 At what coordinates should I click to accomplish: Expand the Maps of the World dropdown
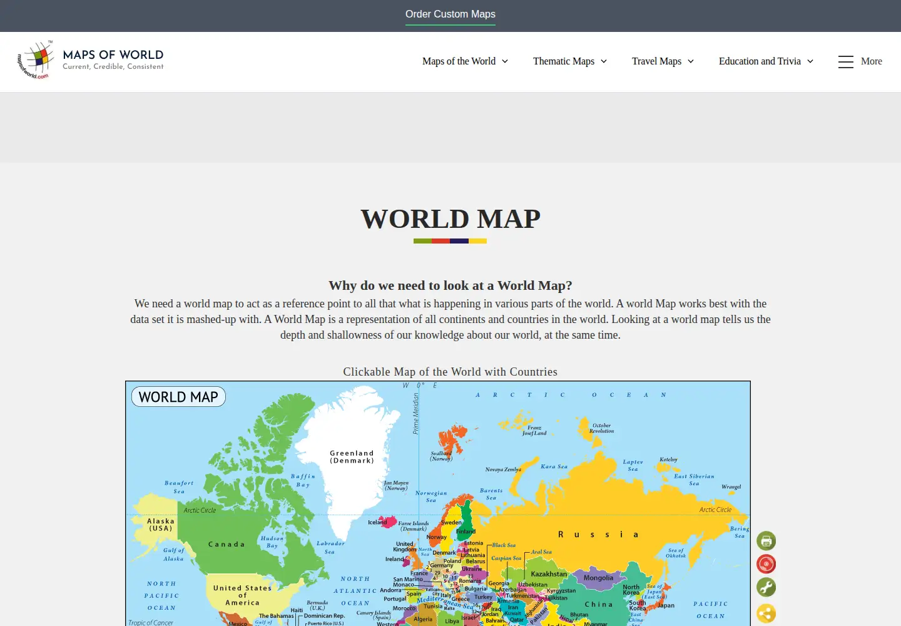pos(465,61)
